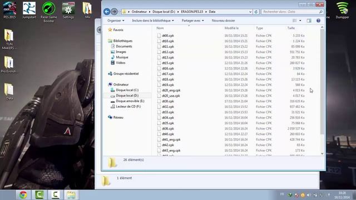Screen dimensions: 356x200
Task: Select Réseau in the navigation pane
Action: point(116,117)
